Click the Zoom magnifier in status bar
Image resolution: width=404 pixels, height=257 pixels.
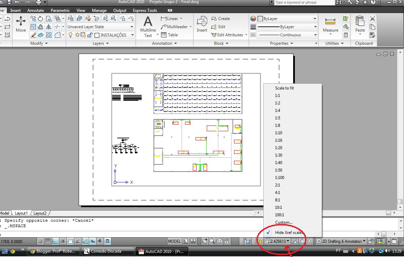212,241
